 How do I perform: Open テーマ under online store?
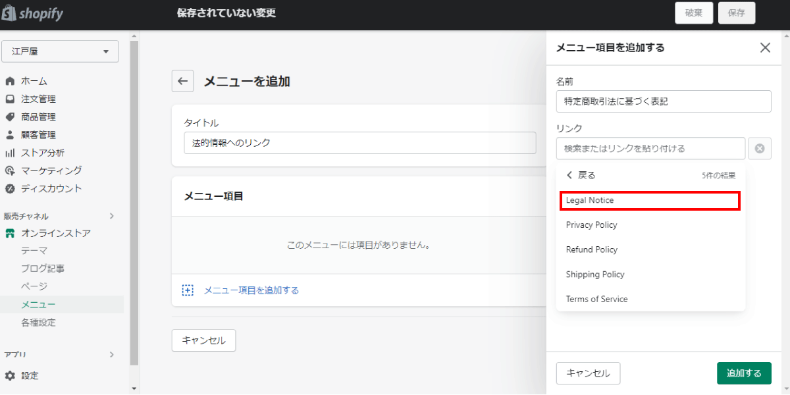click(34, 250)
